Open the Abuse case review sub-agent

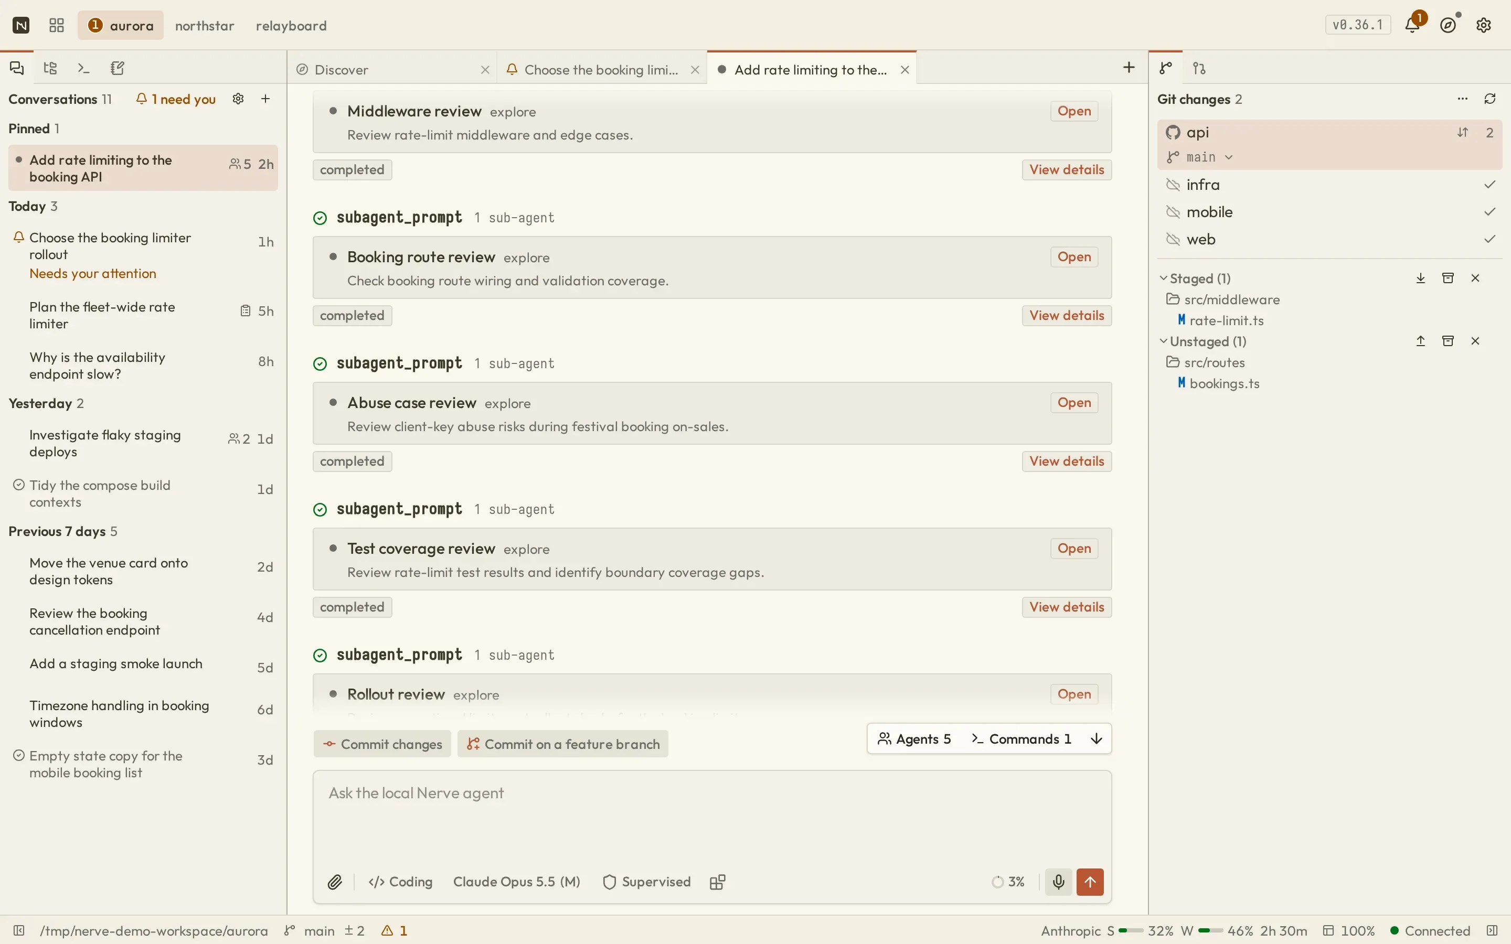[x=1074, y=403]
